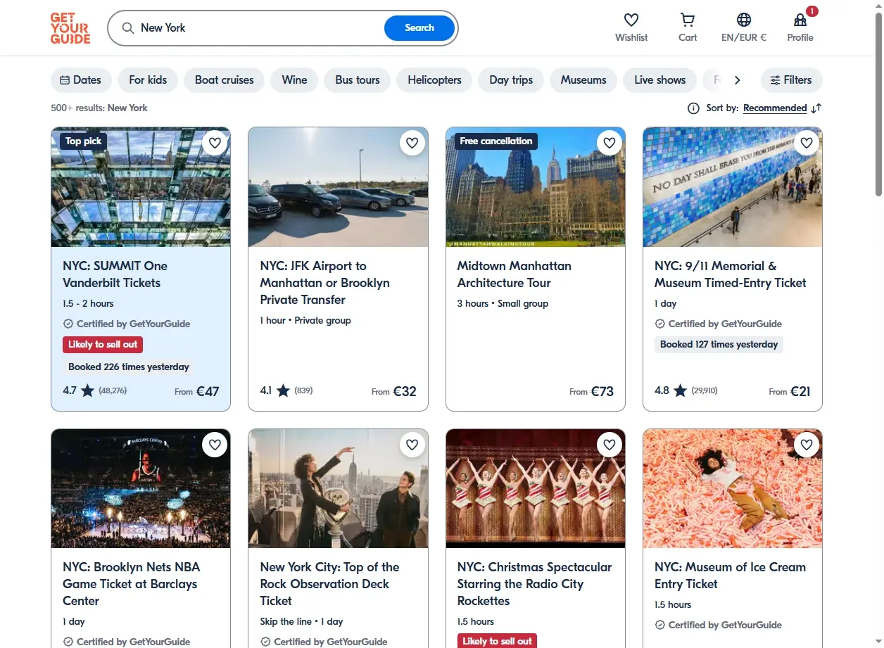884x648 pixels.
Task: Add Midtown Manhattan Architecture Tour to wishlist
Action: [x=610, y=143]
